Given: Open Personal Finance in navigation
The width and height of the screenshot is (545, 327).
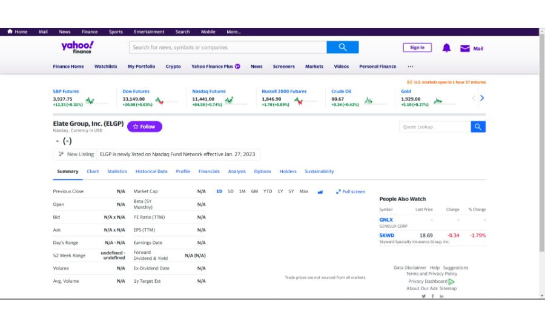Looking at the screenshot, I should pyautogui.click(x=378, y=67).
